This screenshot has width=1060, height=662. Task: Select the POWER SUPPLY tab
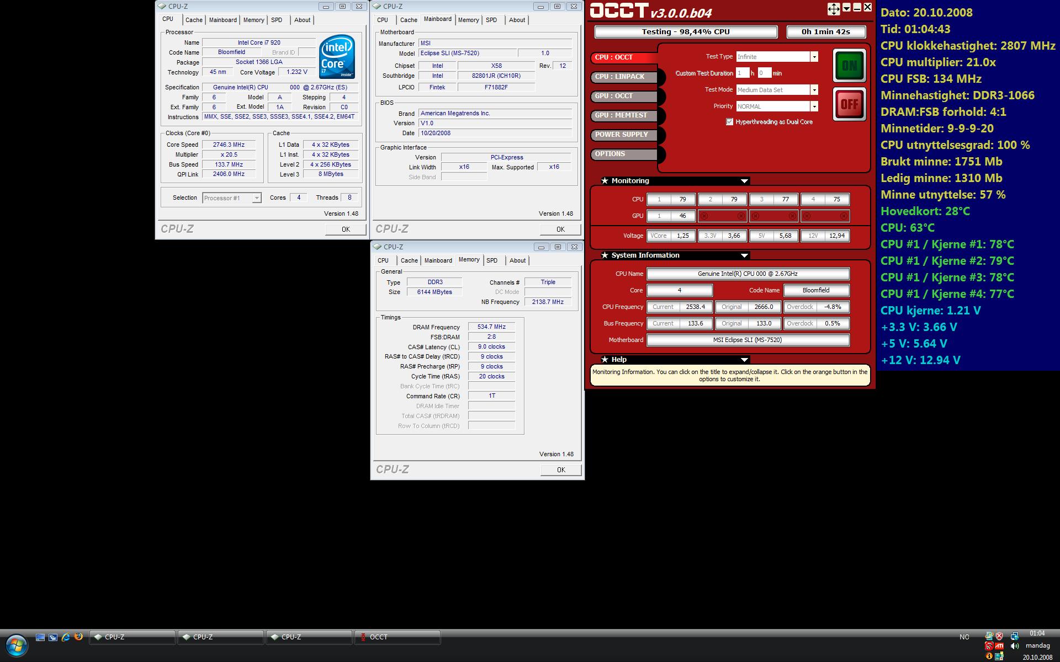(624, 135)
